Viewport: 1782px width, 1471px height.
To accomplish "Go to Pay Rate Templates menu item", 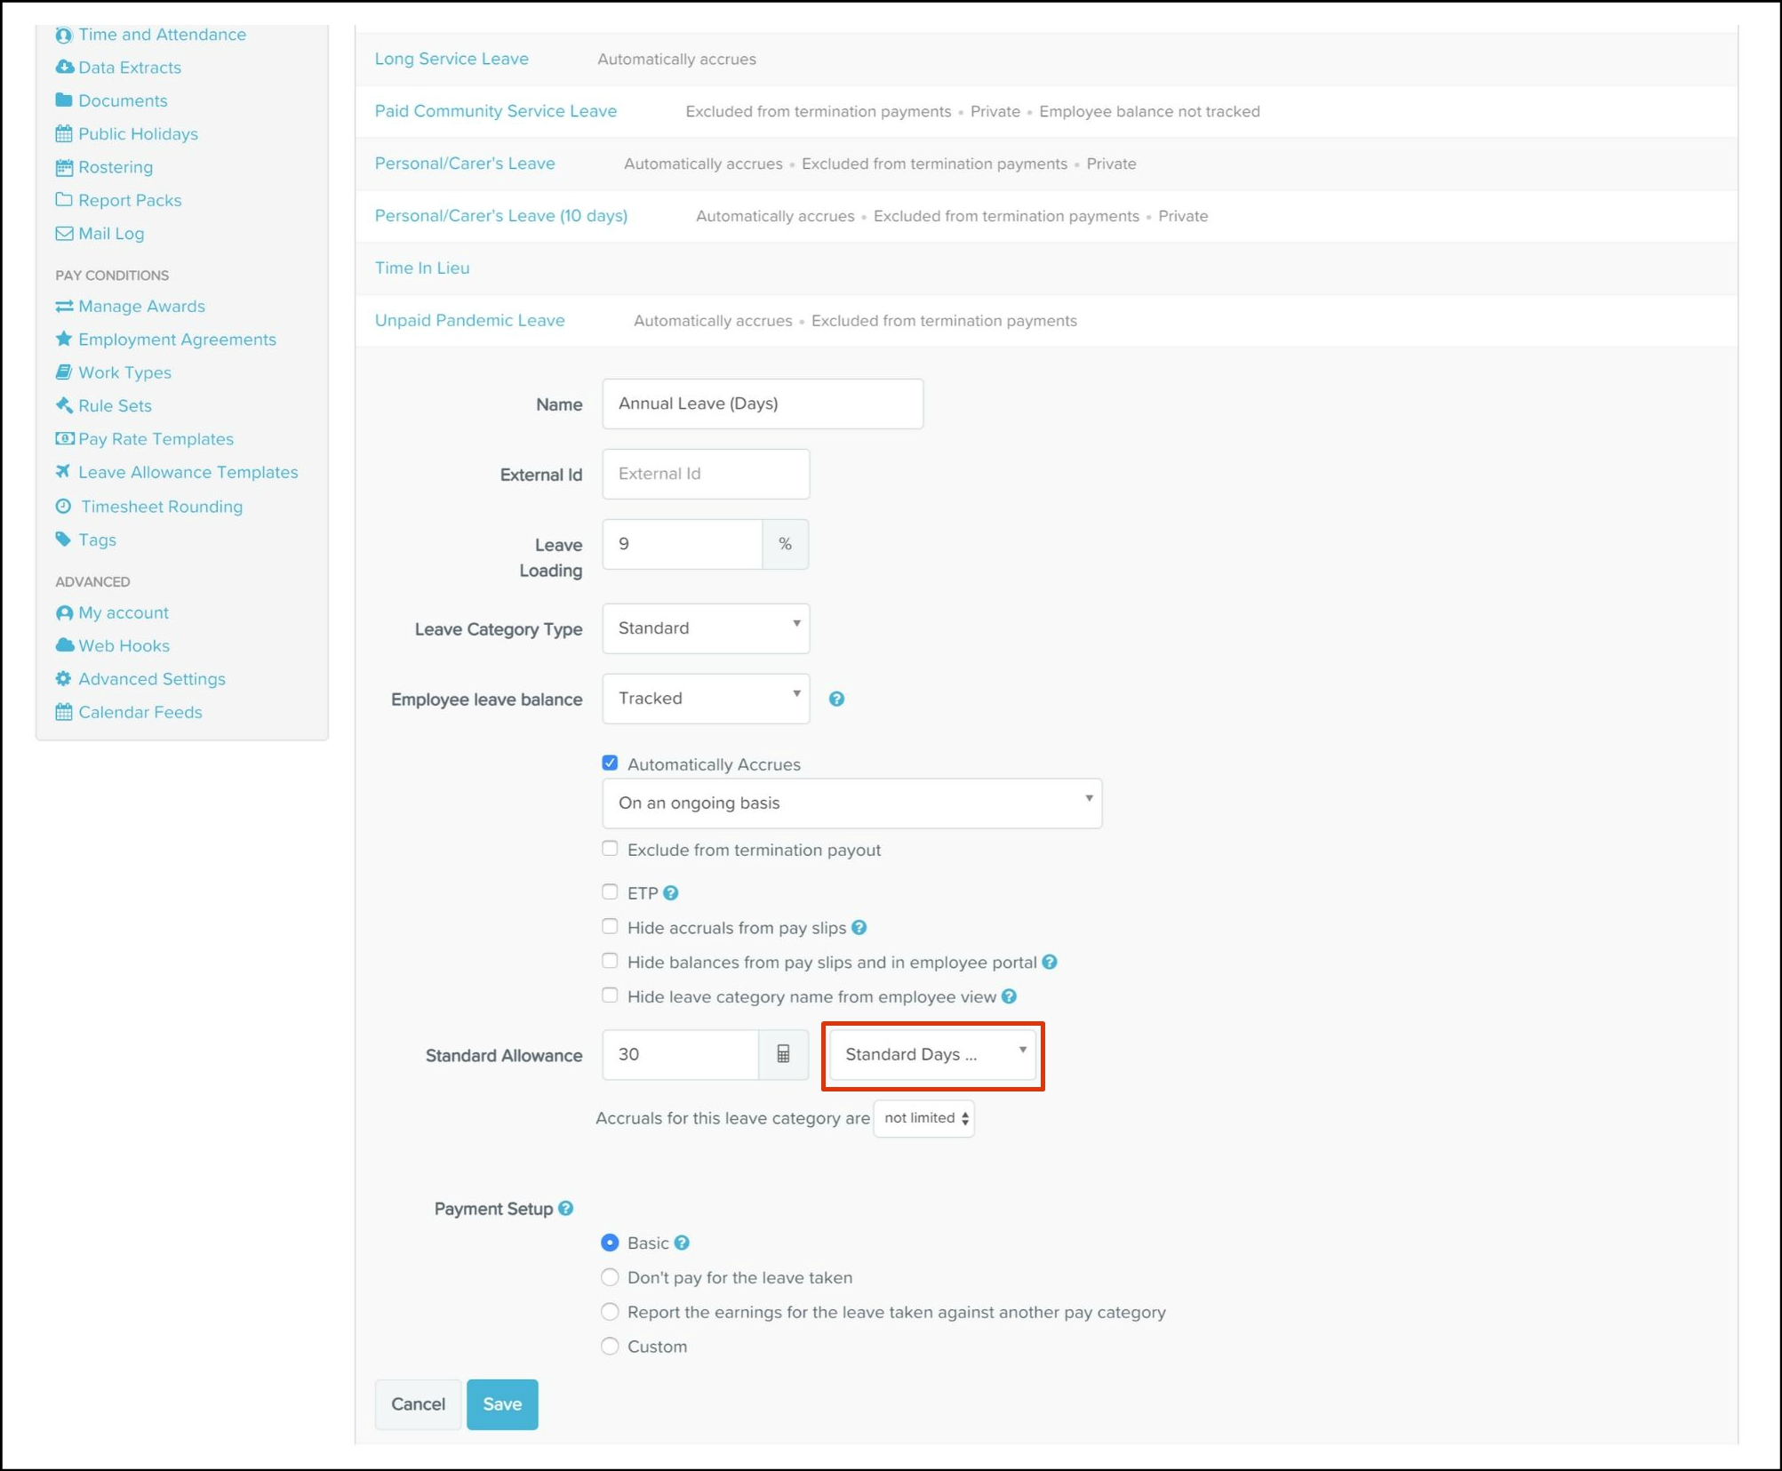I will click(156, 438).
